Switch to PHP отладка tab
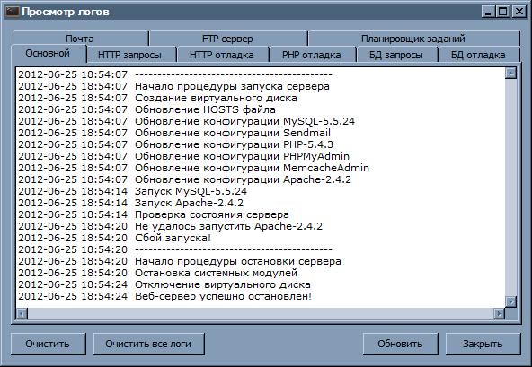This screenshot has height=367, width=532. click(x=312, y=55)
